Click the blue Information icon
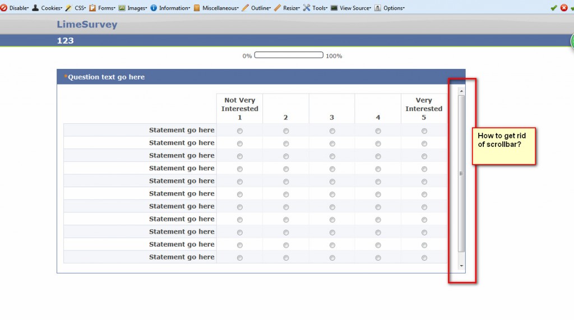 pyautogui.click(x=154, y=8)
